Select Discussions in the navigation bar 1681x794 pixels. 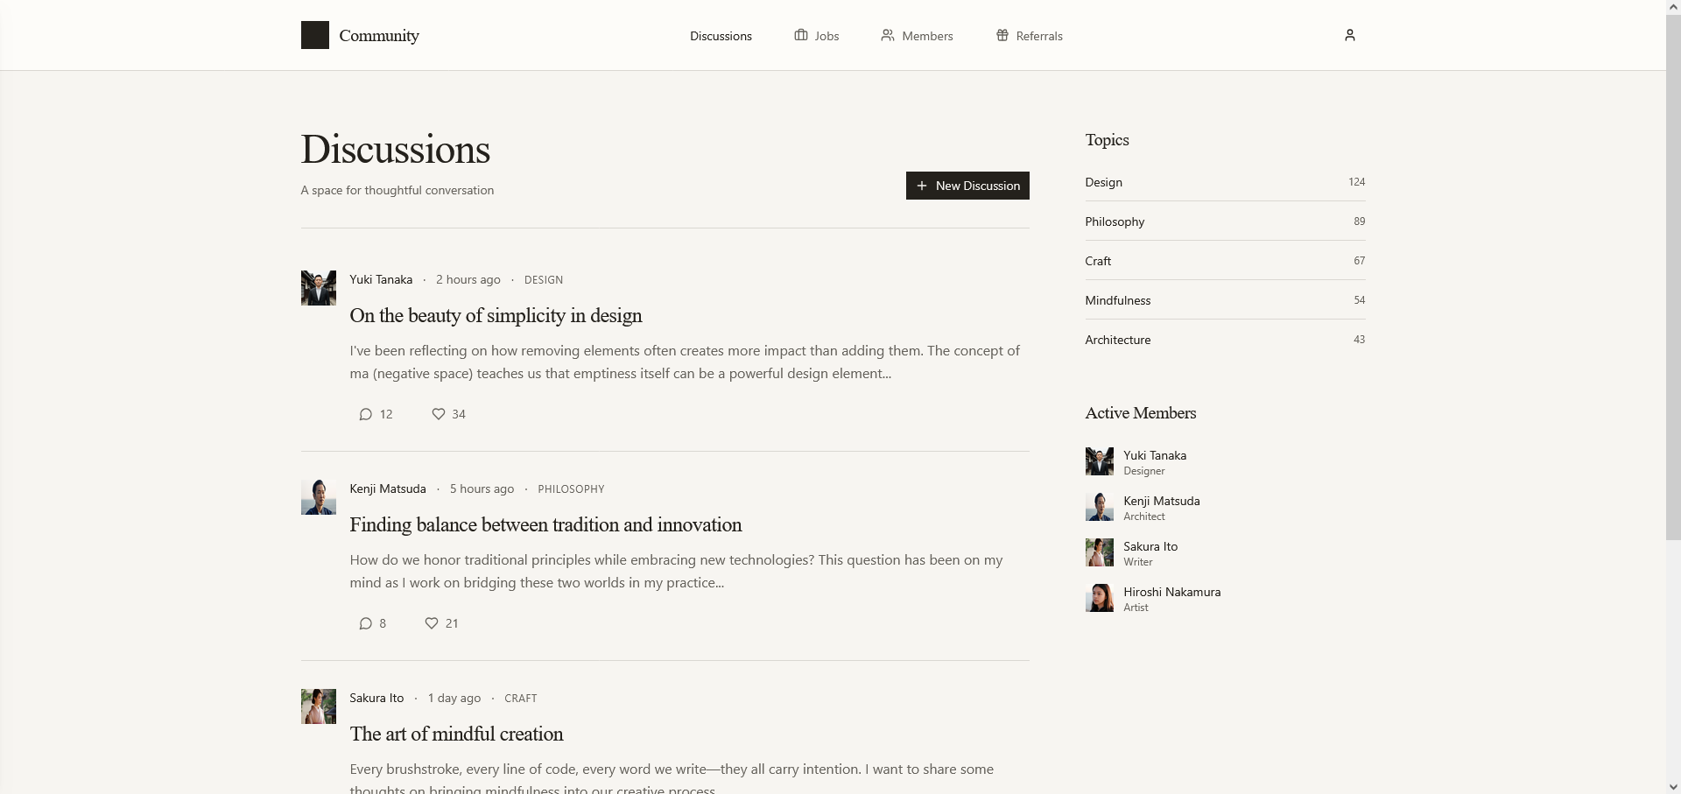pos(721,36)
